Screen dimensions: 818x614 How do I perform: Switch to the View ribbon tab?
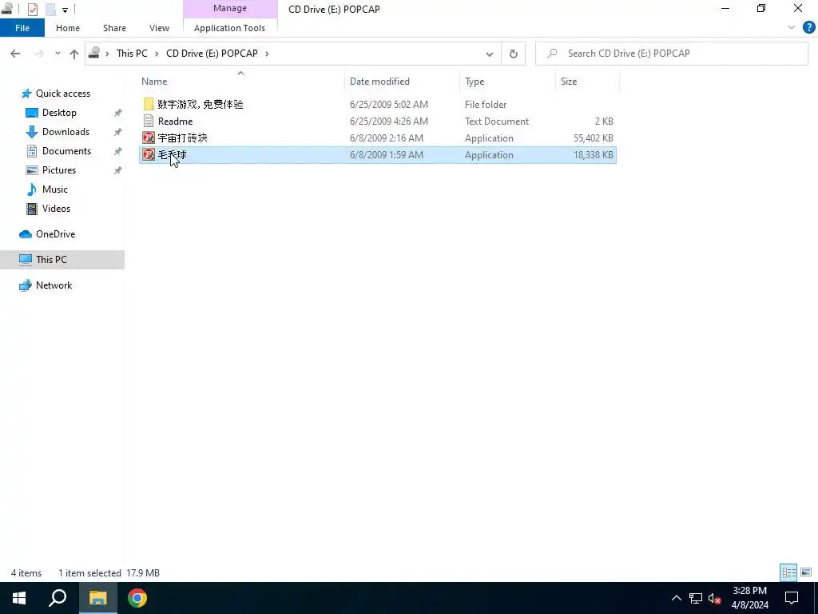[159, 28]
